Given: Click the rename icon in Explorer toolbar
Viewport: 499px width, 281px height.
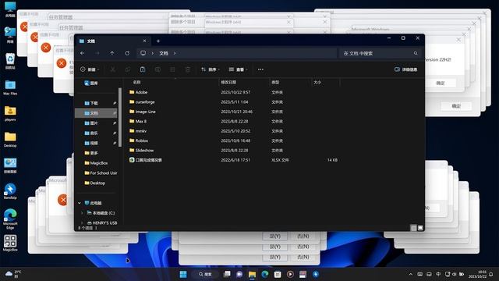Looking at the screenshot, I should 157,69.
